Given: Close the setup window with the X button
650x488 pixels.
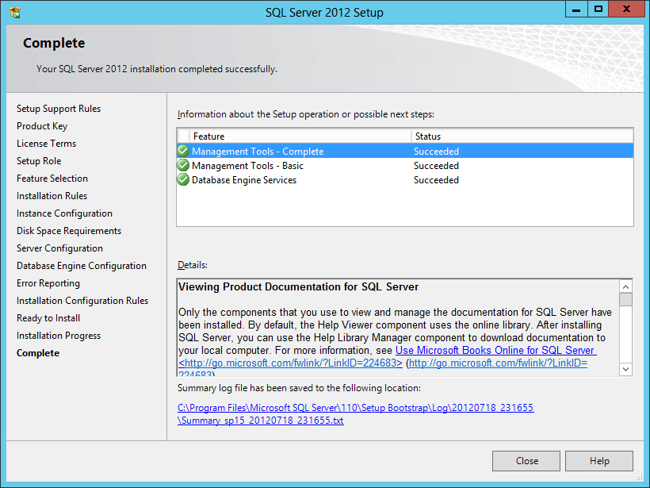Looking at the screenshot, I should pyautogui.click(x=626, y=10).
